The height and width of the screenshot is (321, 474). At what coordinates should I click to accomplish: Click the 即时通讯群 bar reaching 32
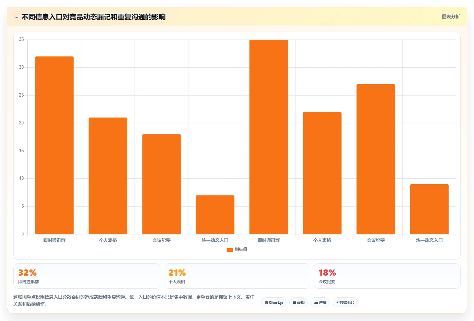tap(54, 145)
